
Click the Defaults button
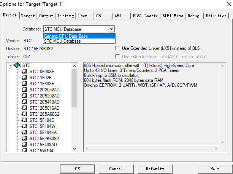pyautogui.click(x=155, y=169)
